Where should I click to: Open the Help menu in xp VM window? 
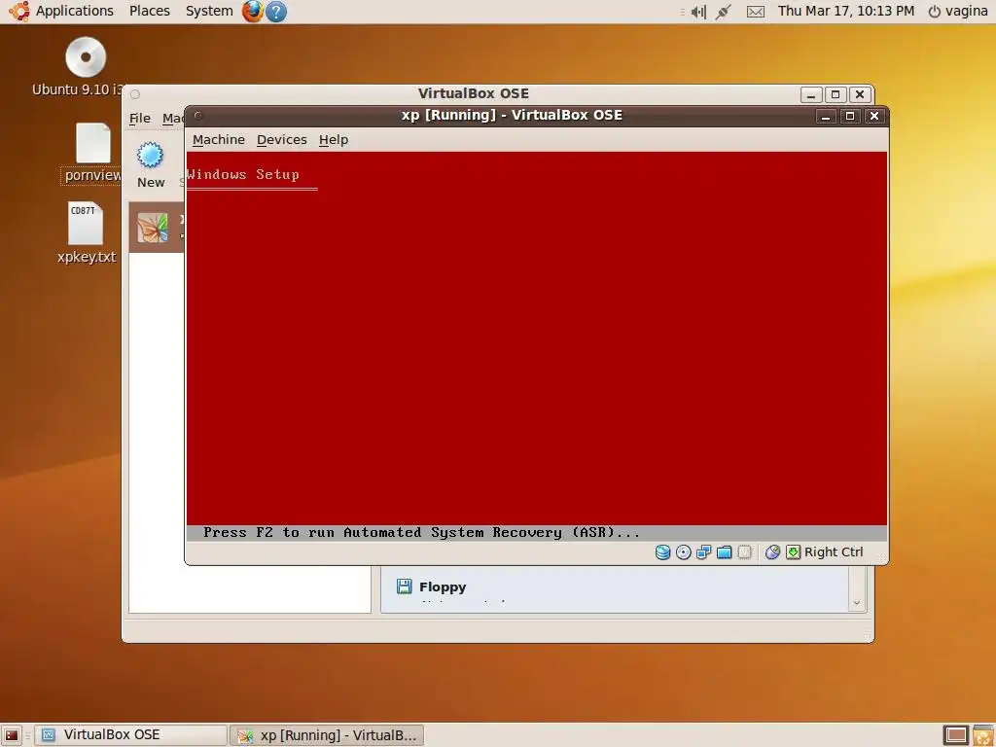334,140
